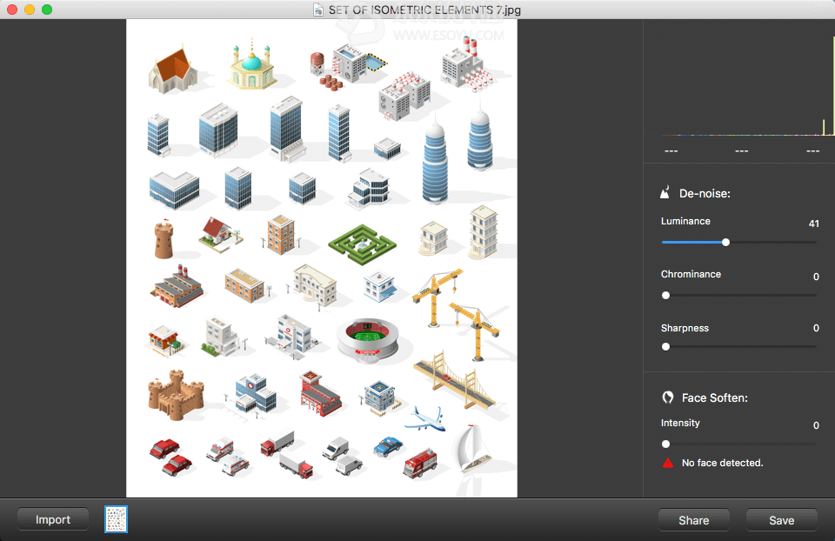Enter full screen with green button
This screenshot has height=541, width=835.
point(47,10)
